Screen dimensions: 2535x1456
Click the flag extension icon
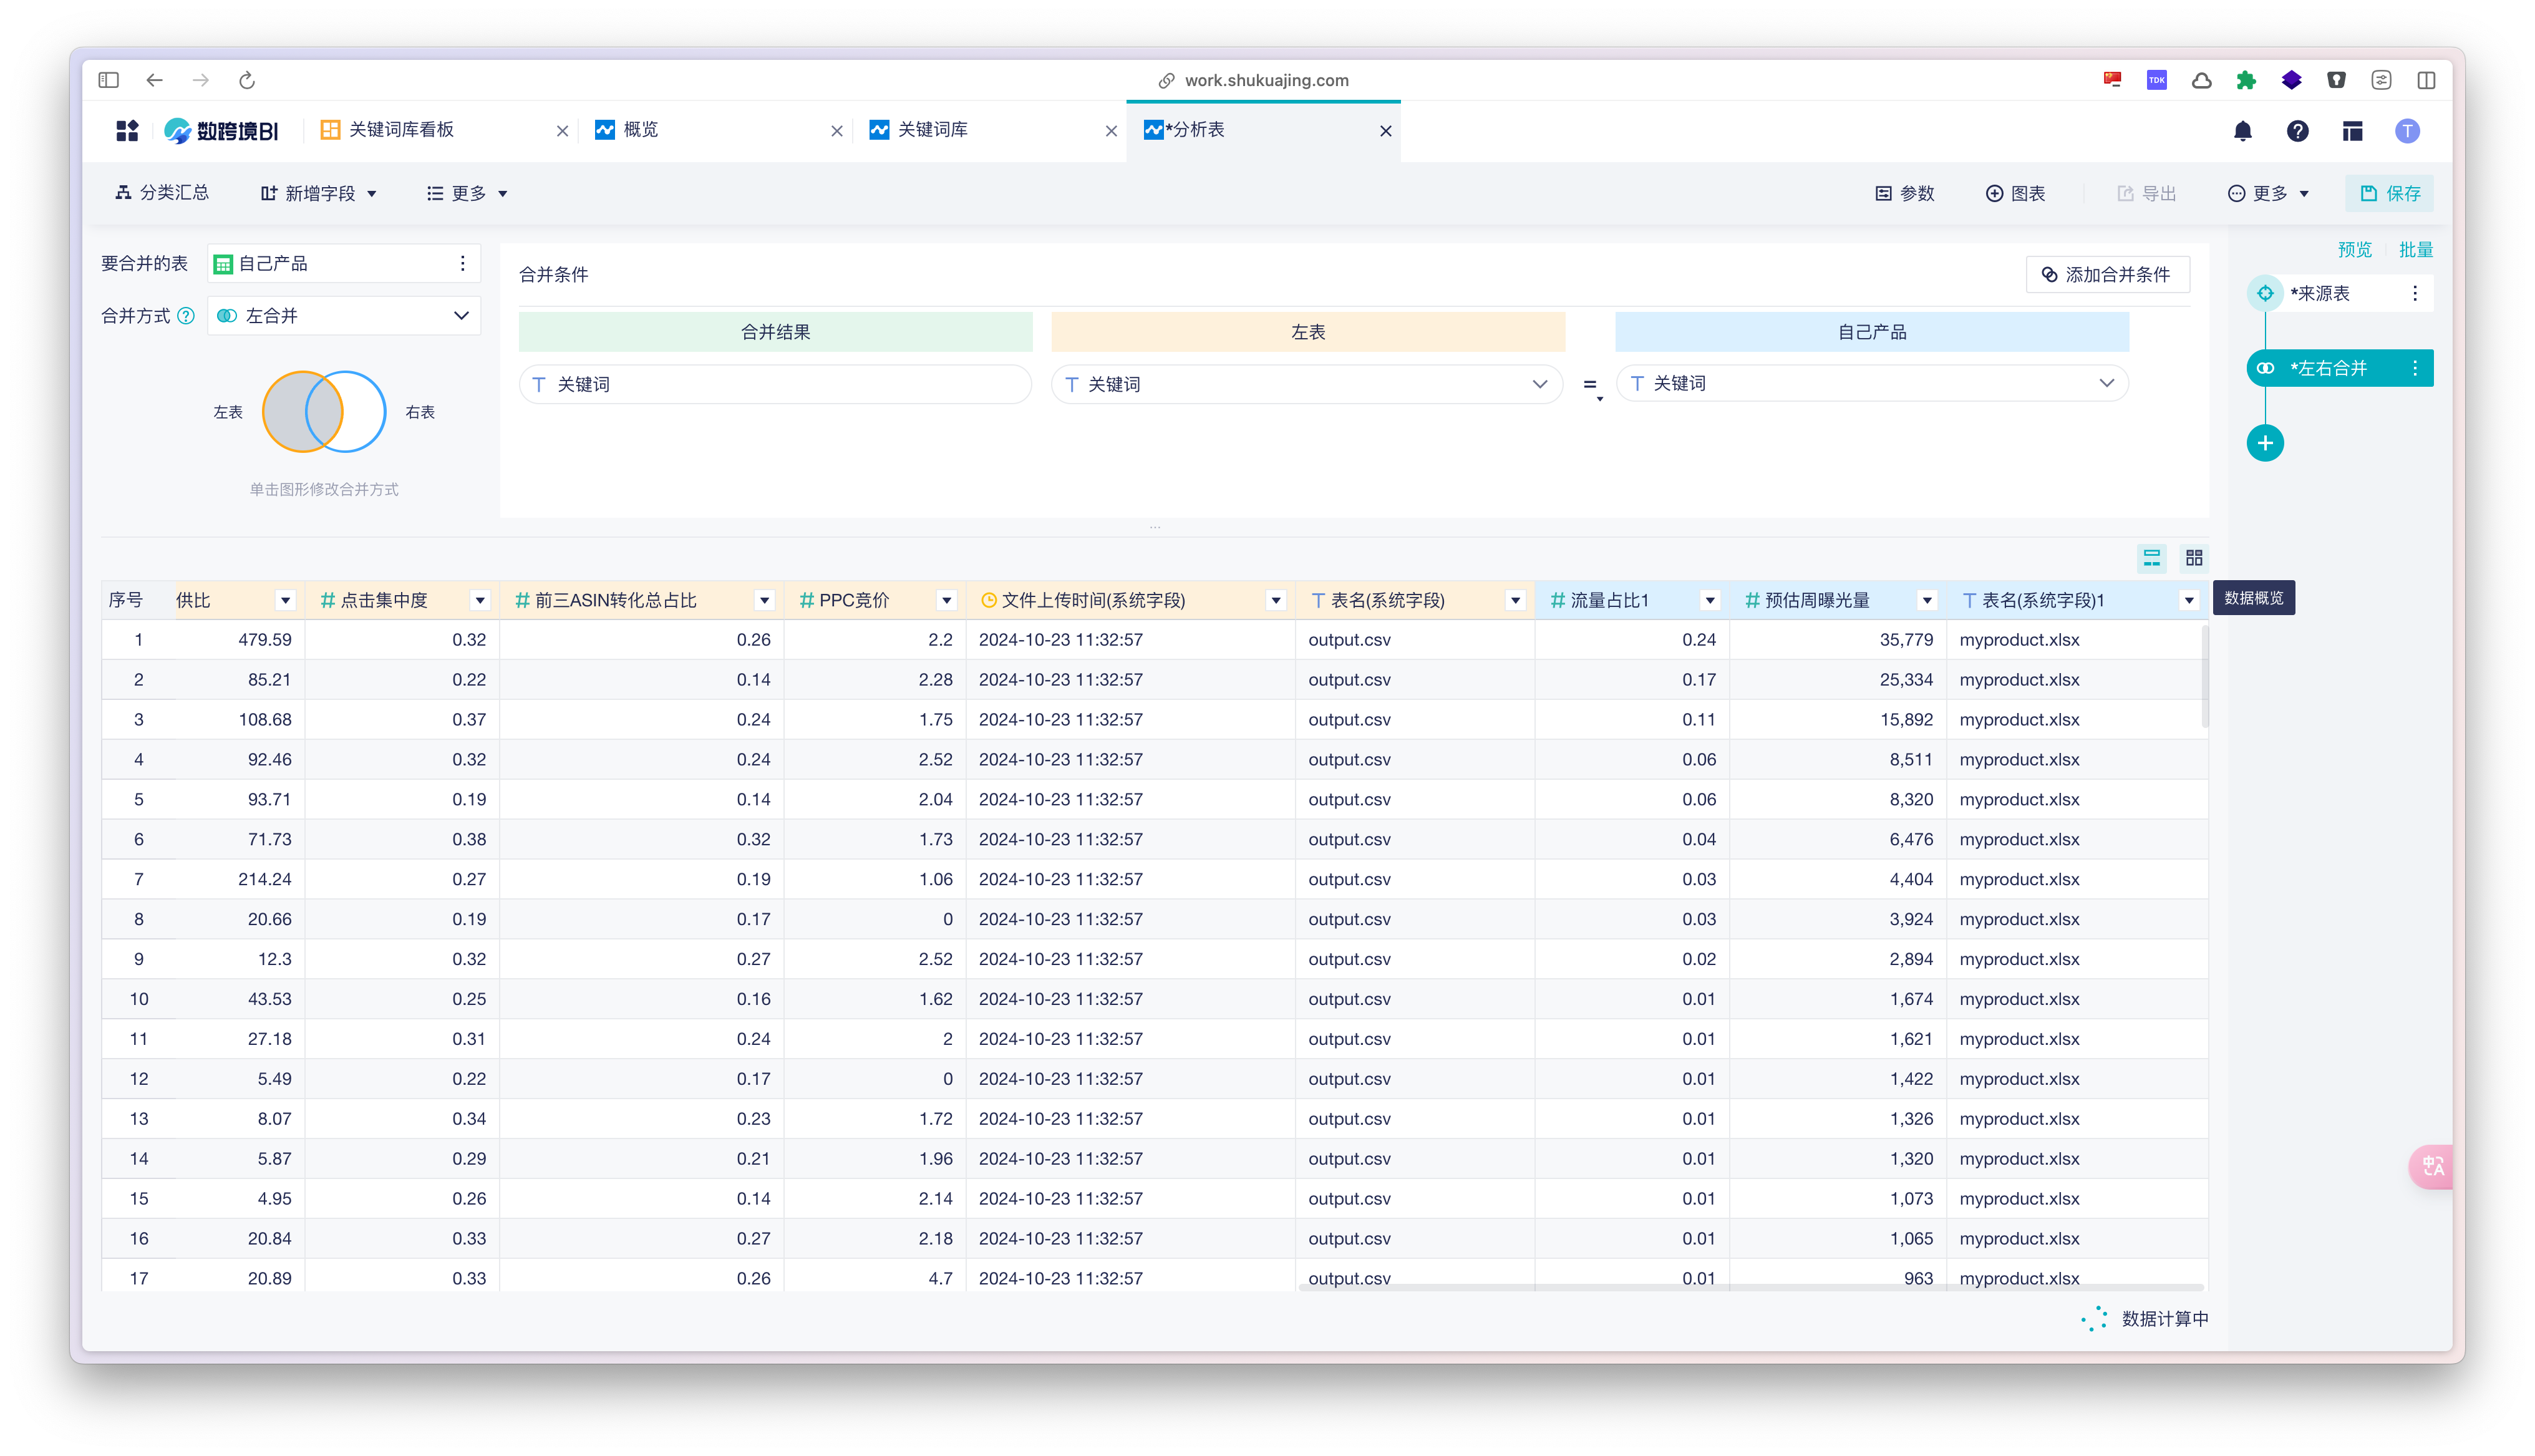click(x=2112, y=80)
